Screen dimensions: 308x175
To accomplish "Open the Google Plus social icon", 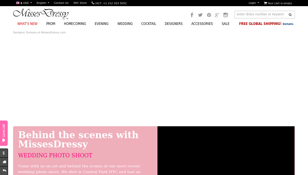I will pyautogui.click(x=217, y=15).
